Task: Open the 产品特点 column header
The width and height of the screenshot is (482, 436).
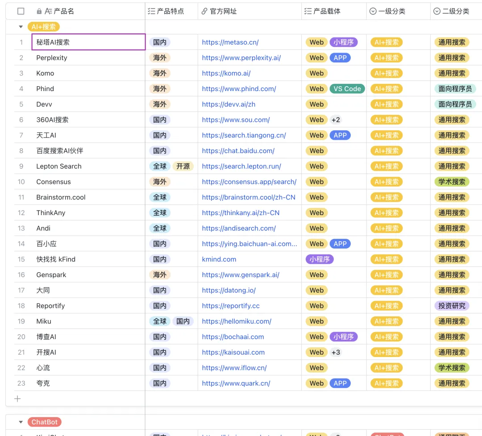Action: tap(171, 11)
